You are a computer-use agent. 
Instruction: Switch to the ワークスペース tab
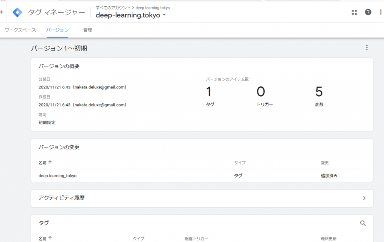(20, 30)
